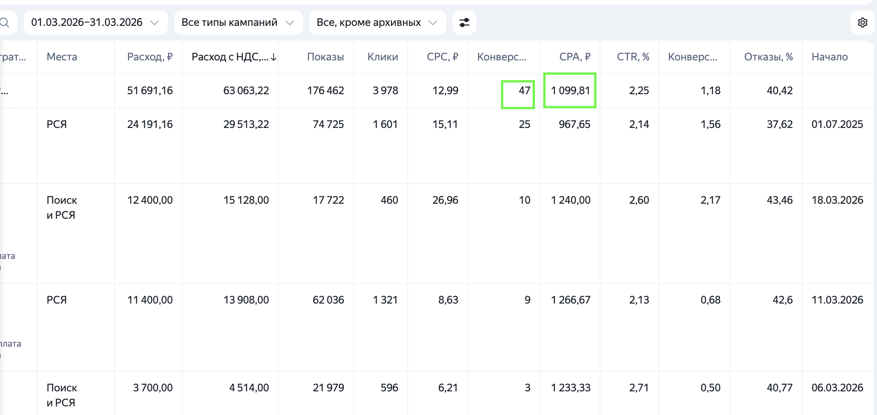Click total conversions value 47
The height and width of the screenshot is (415, 877).
pyautogui.click(x=524, y=90)
